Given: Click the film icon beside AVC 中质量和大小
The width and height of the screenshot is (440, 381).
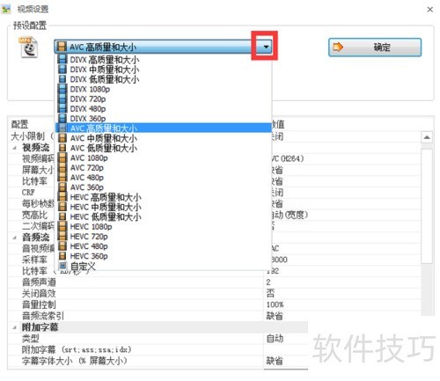Looking at the screenshot, I should (x=62, y=138).
